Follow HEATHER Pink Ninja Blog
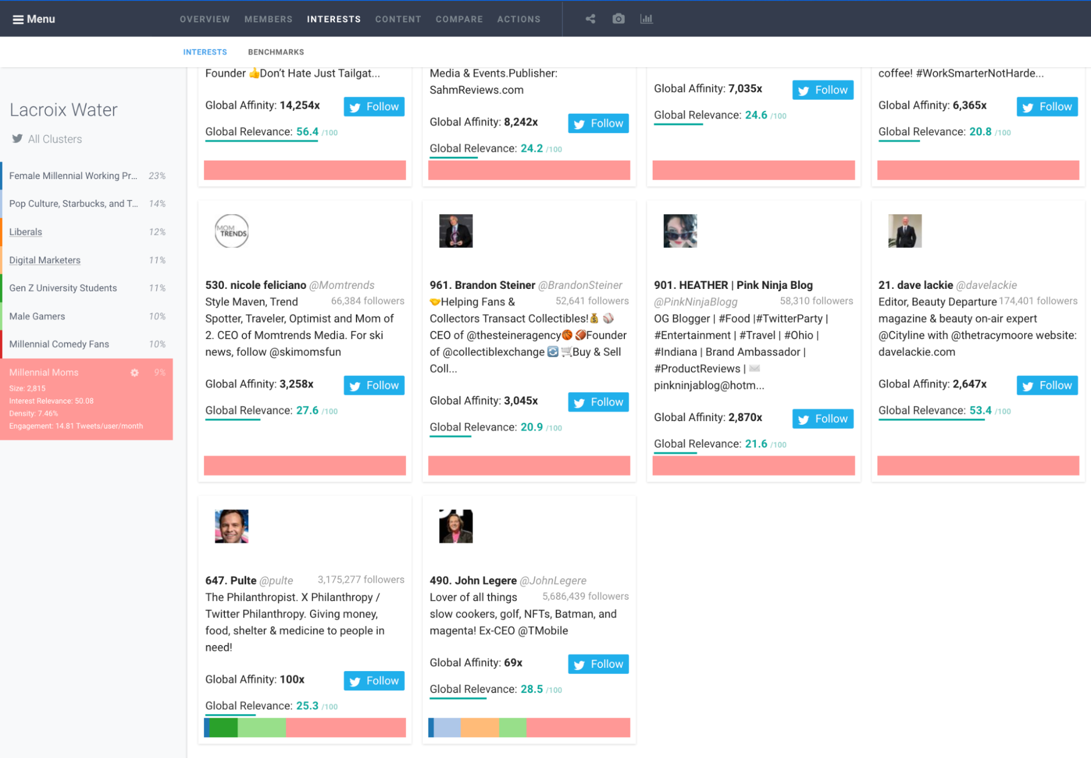 [823, 419]
